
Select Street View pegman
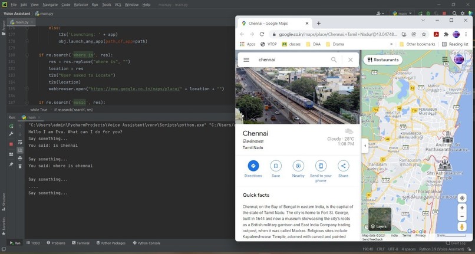[x=462, y=227]
